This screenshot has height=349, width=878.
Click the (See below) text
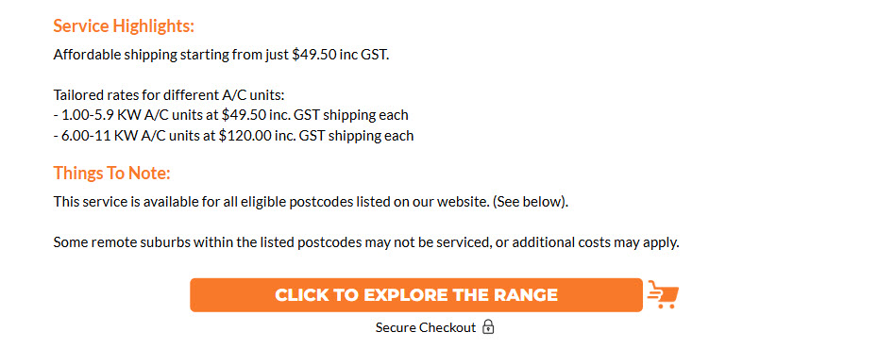pos(531,202)
